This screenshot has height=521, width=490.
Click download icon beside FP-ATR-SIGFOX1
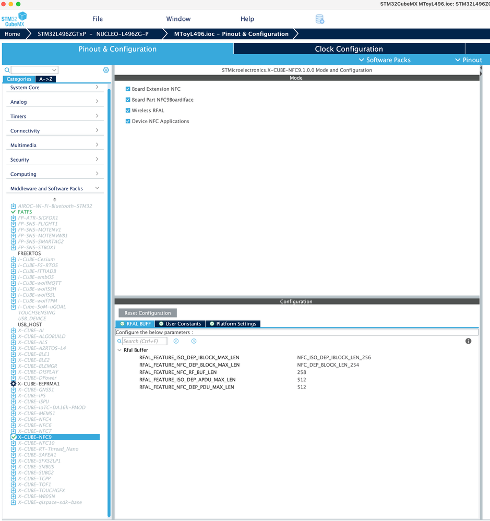click(x=13, y=218)
